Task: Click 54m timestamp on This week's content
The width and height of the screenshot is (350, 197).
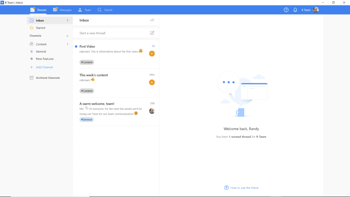Action: [152, 74]
